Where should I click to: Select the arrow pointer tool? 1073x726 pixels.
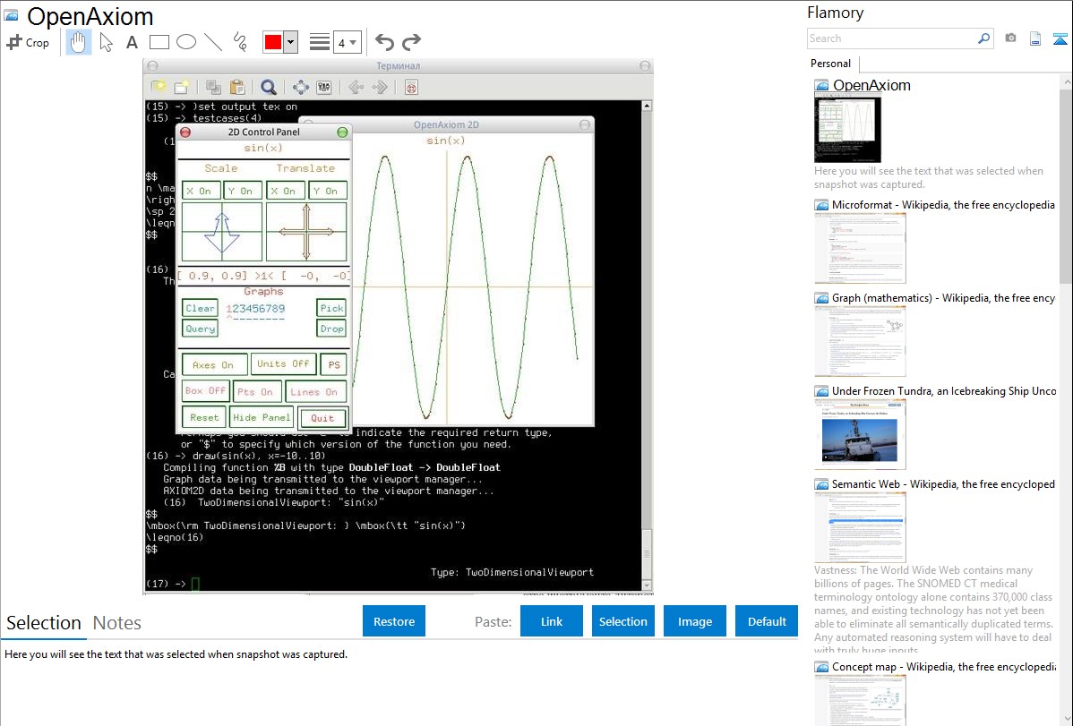(x=106, y=42)
